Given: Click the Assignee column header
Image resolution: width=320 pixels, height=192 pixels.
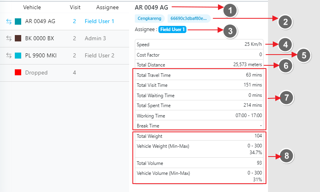Looking at the screenshot, I should tap(108, 7).
